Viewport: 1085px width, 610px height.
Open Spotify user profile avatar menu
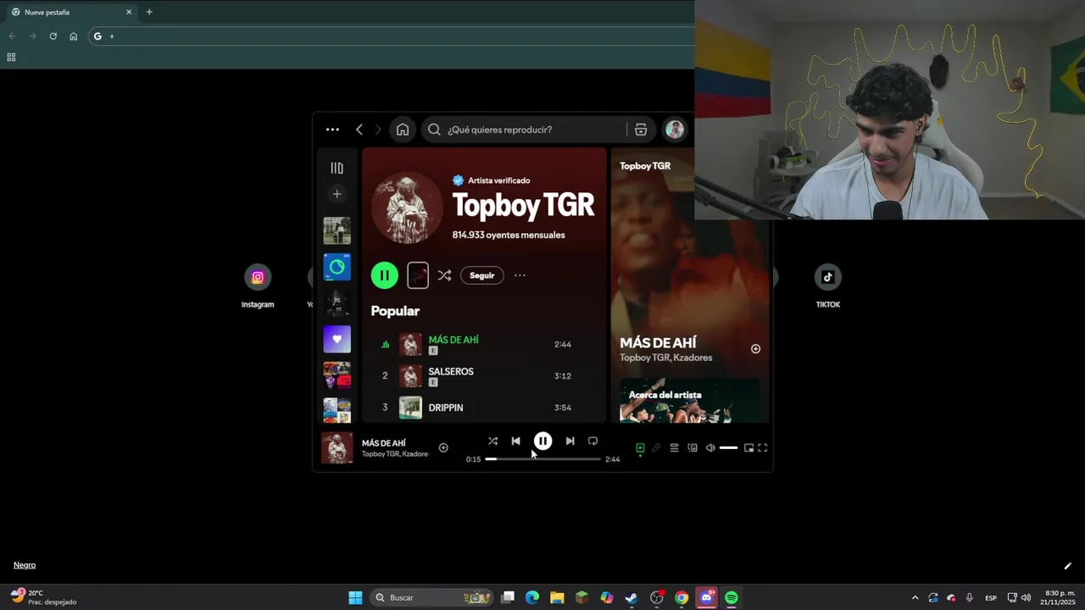click(675, 130)
